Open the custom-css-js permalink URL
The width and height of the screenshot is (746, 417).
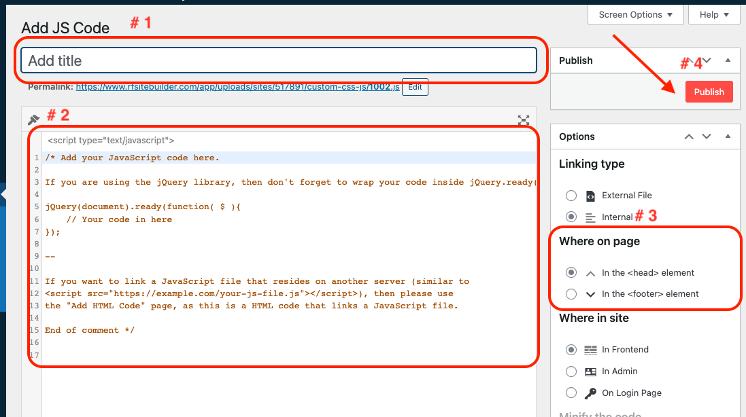237,87
